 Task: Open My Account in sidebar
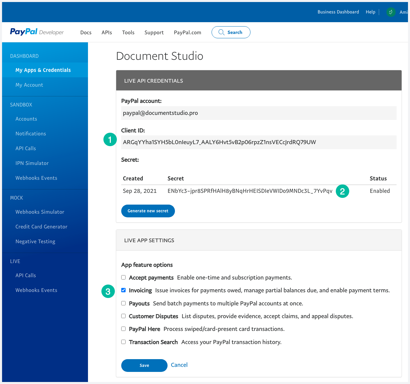coord(29,85)
